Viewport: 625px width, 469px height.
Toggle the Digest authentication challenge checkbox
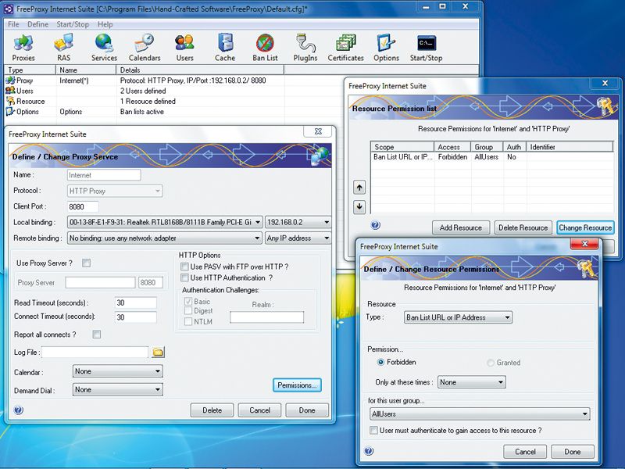pos(188,310)
